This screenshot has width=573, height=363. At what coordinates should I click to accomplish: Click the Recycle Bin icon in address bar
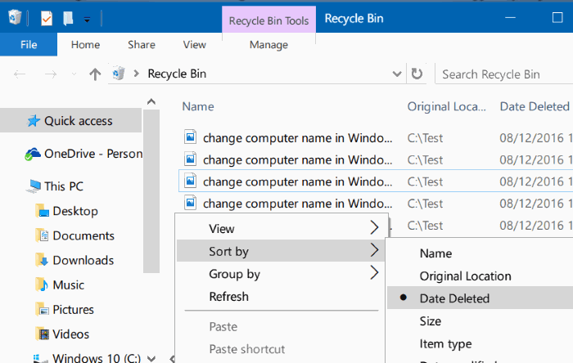click(x=119, y=74)
